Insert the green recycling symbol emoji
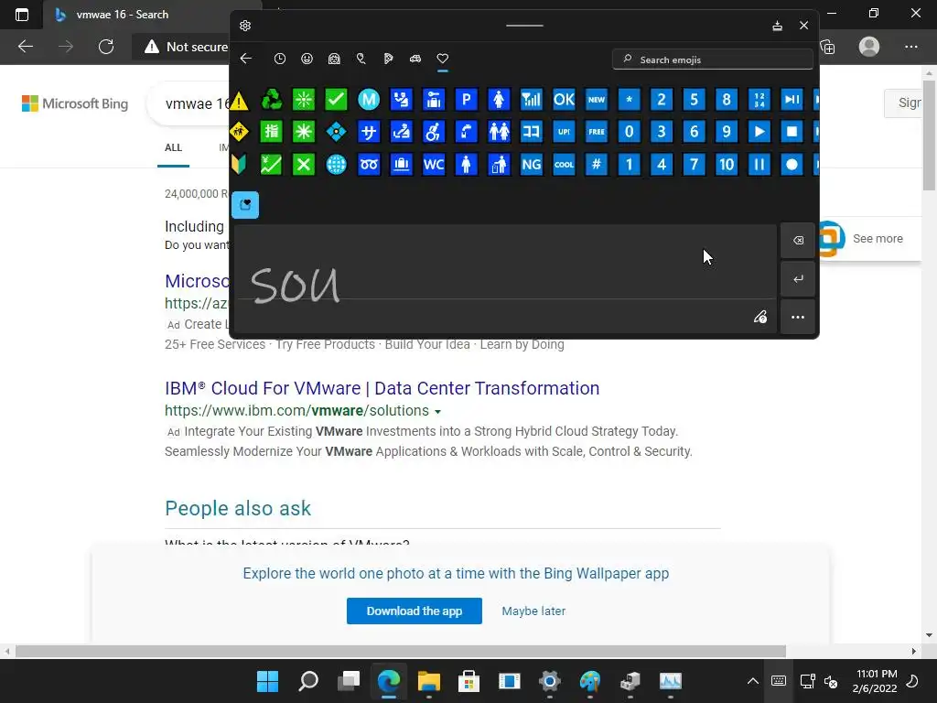Viewport: 937px width, 703px height. pos(271,100)
